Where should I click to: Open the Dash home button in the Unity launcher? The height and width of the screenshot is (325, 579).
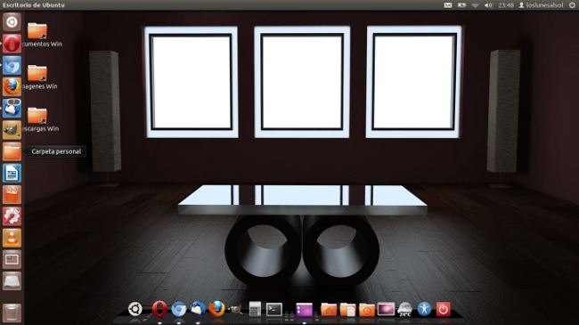click(x=12, y=22)
